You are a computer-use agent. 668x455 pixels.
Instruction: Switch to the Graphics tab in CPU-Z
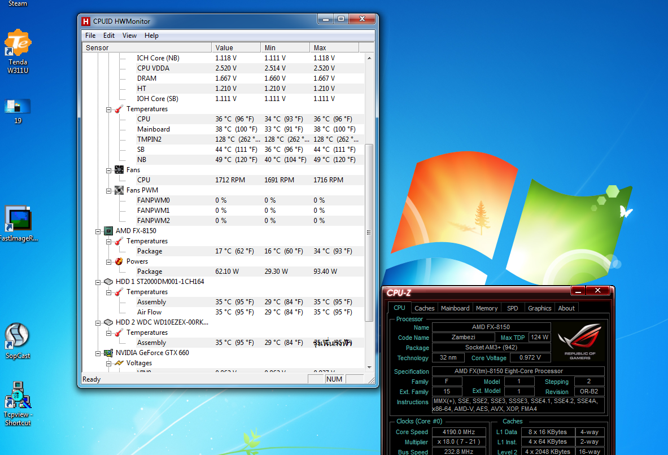coord(539,308)
